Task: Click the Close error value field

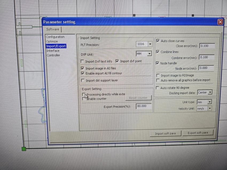Action: pyautogui.click(x=207, y=46)
